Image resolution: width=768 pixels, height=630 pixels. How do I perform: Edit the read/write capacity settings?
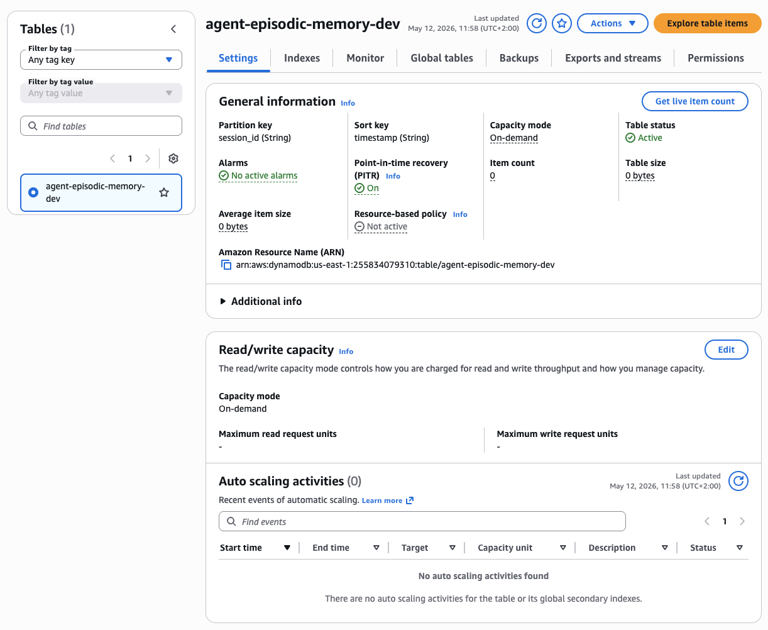pyautogui.click(x=726, y=350)
